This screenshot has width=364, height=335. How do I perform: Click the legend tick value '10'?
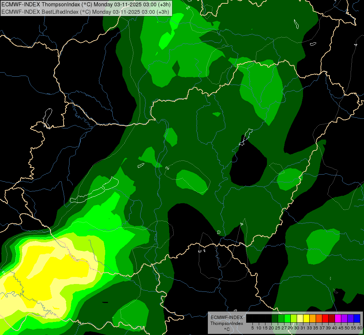259,328
